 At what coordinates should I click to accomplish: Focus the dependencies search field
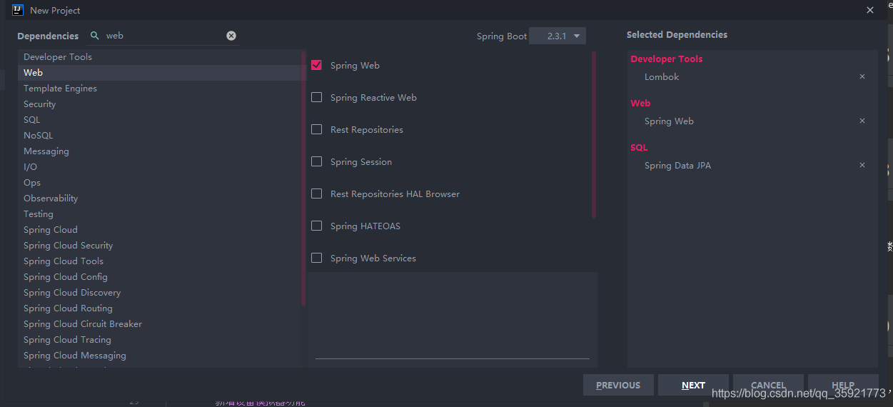pos(163,36)
